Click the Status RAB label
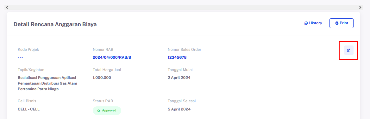This screenshot has height=119, width=370. coord(103,101)
